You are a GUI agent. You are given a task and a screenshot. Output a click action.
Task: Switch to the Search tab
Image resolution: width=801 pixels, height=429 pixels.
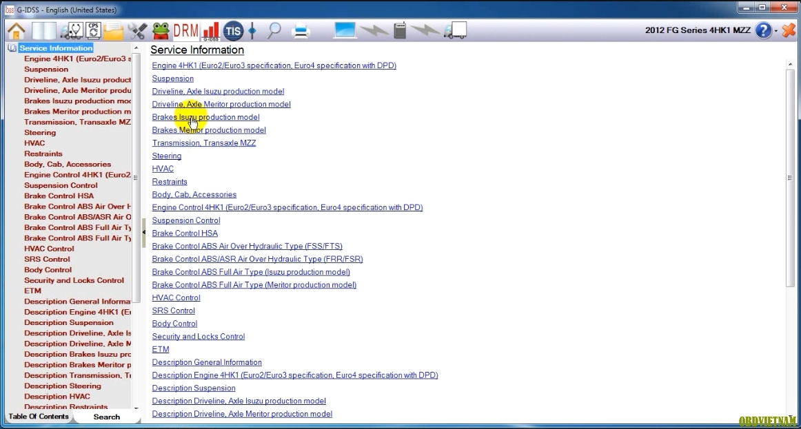pyautogui.click(x=107, y=417)
